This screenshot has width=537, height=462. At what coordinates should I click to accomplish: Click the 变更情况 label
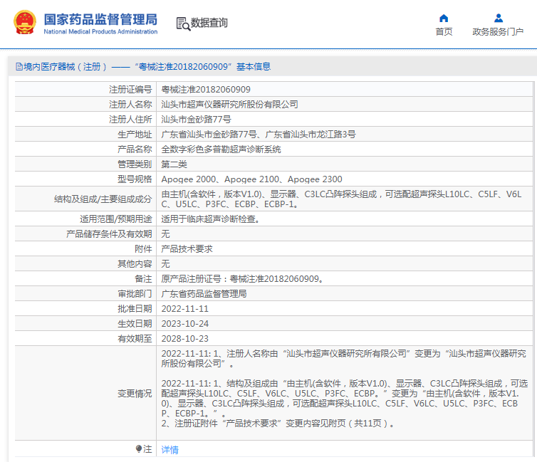135,394
